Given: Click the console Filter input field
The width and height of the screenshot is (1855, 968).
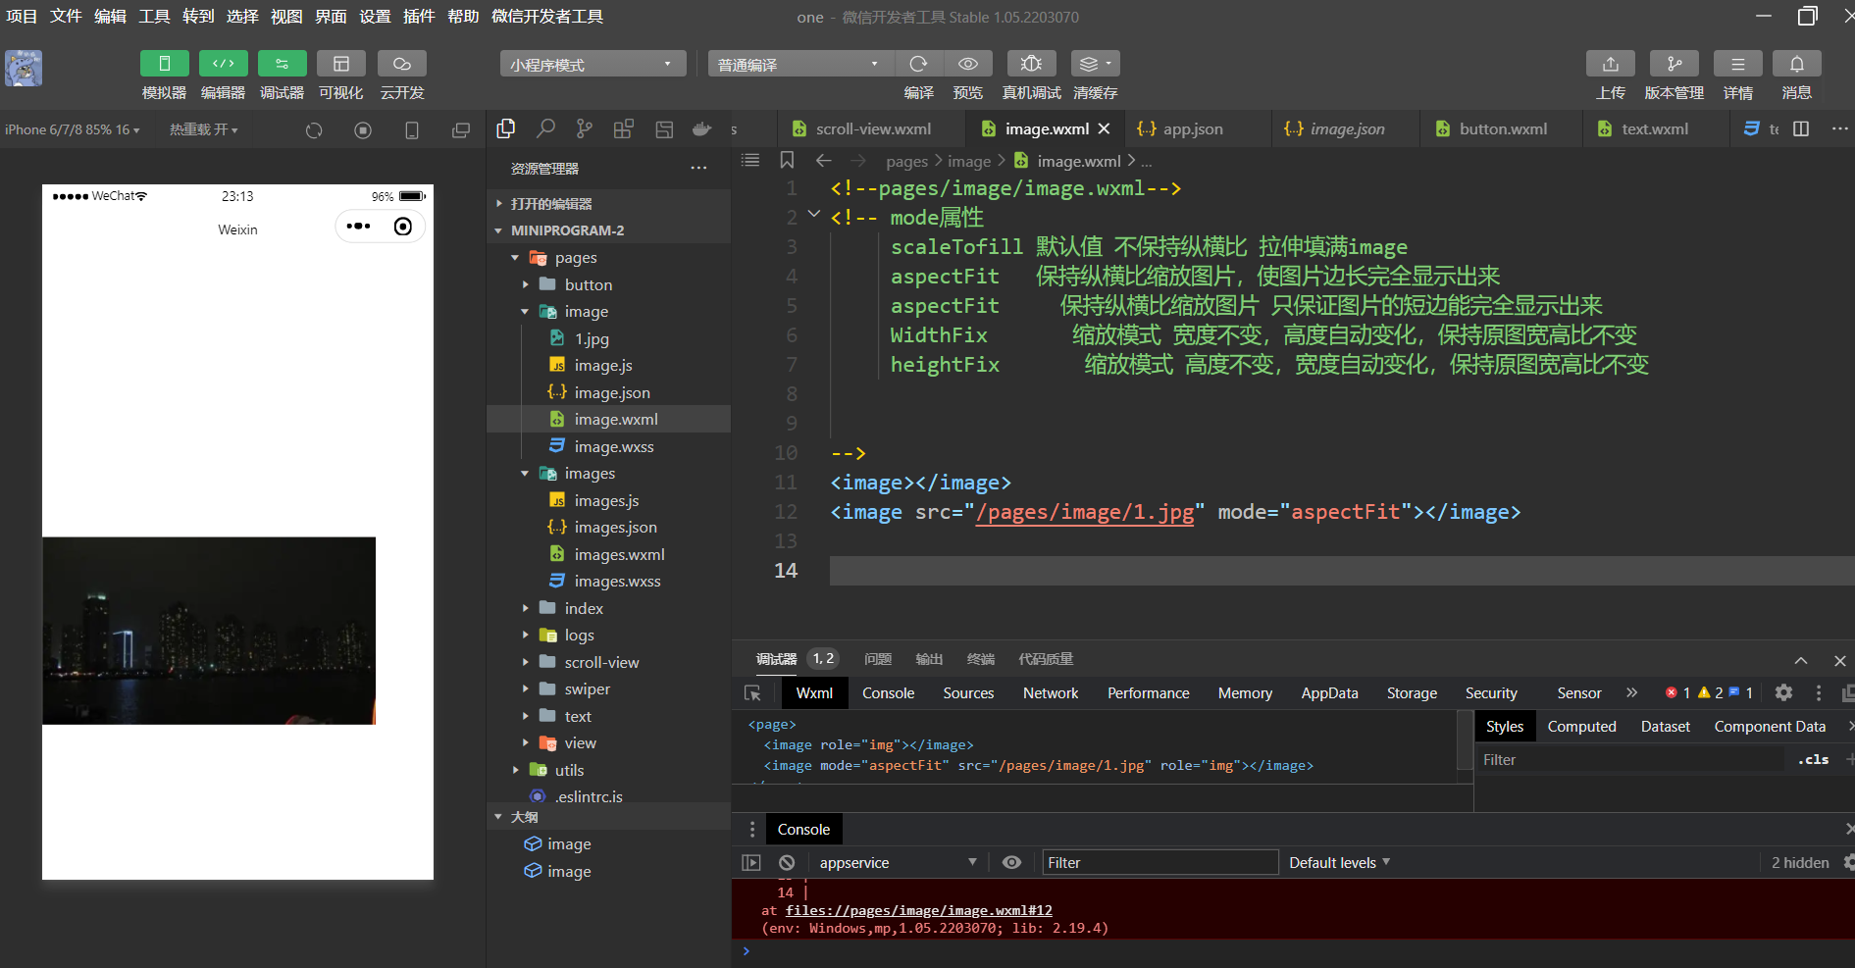Looking at the screenshot, I should pos(1159,863).
